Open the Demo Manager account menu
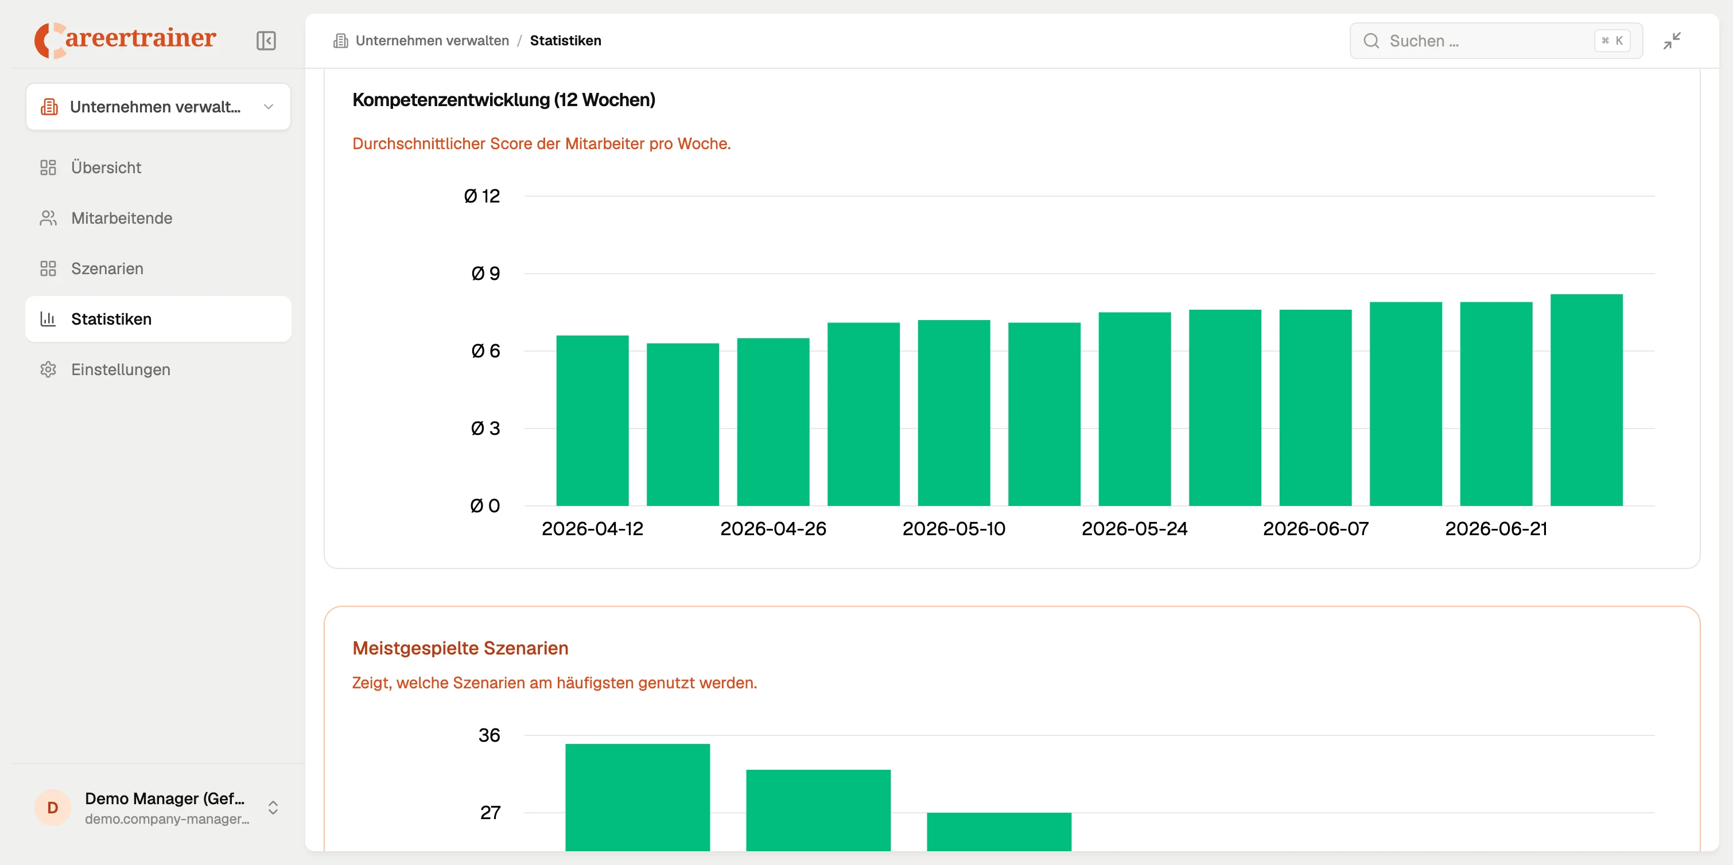The width and height of the screenshot is (1733, 865). click(158, 807)
